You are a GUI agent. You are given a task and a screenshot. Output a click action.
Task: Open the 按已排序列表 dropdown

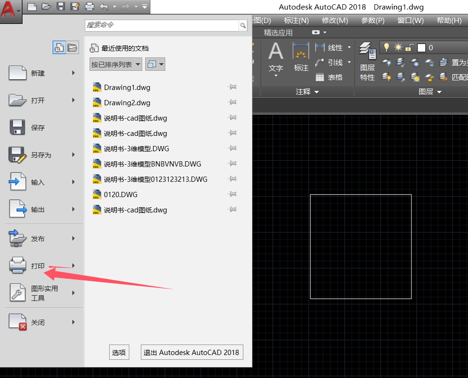(116, 65)
